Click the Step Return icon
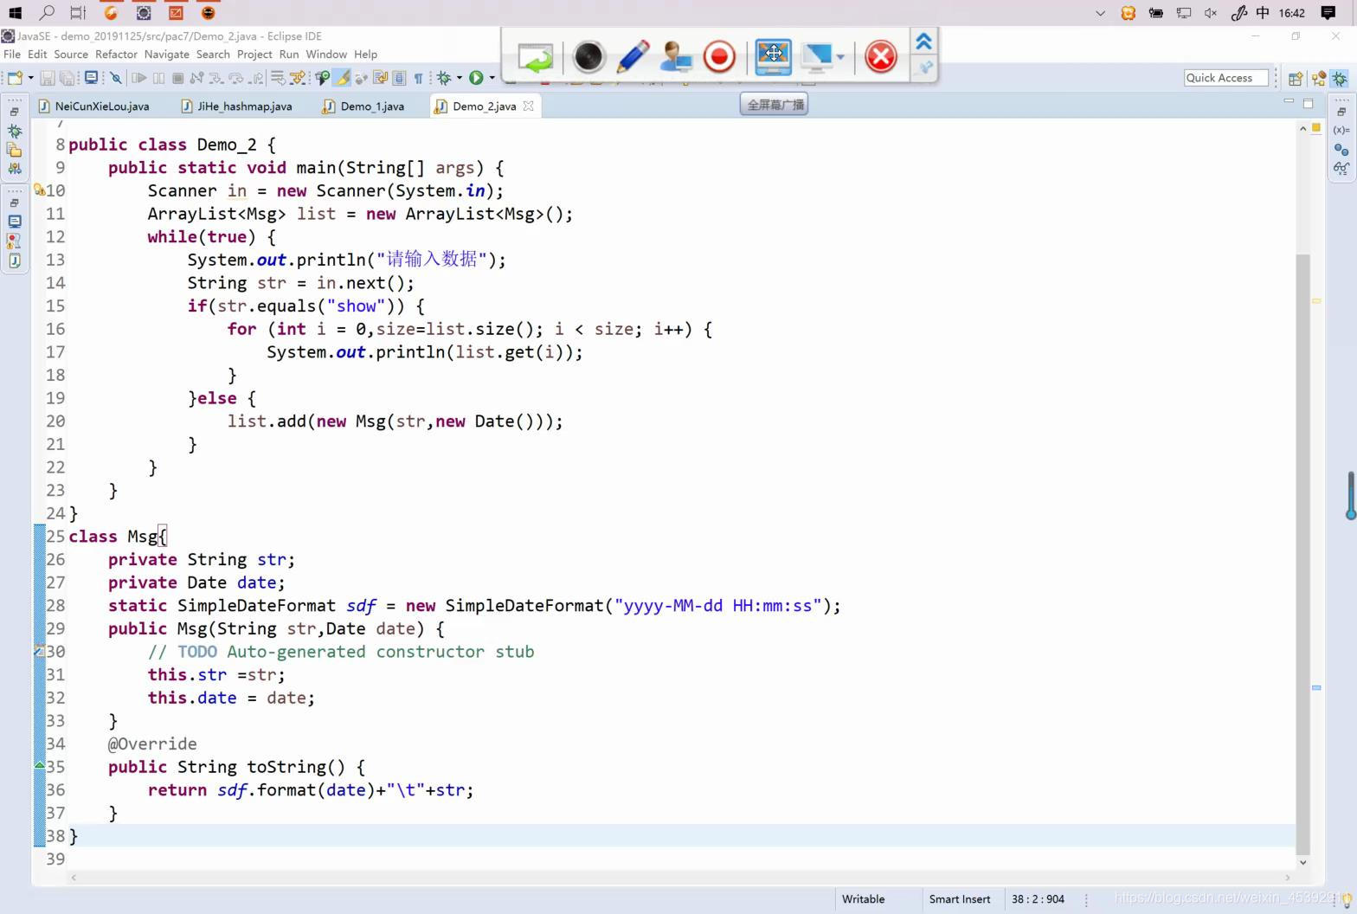The image size is (1357, 914). pyautogui.click(x=256, y=78)
